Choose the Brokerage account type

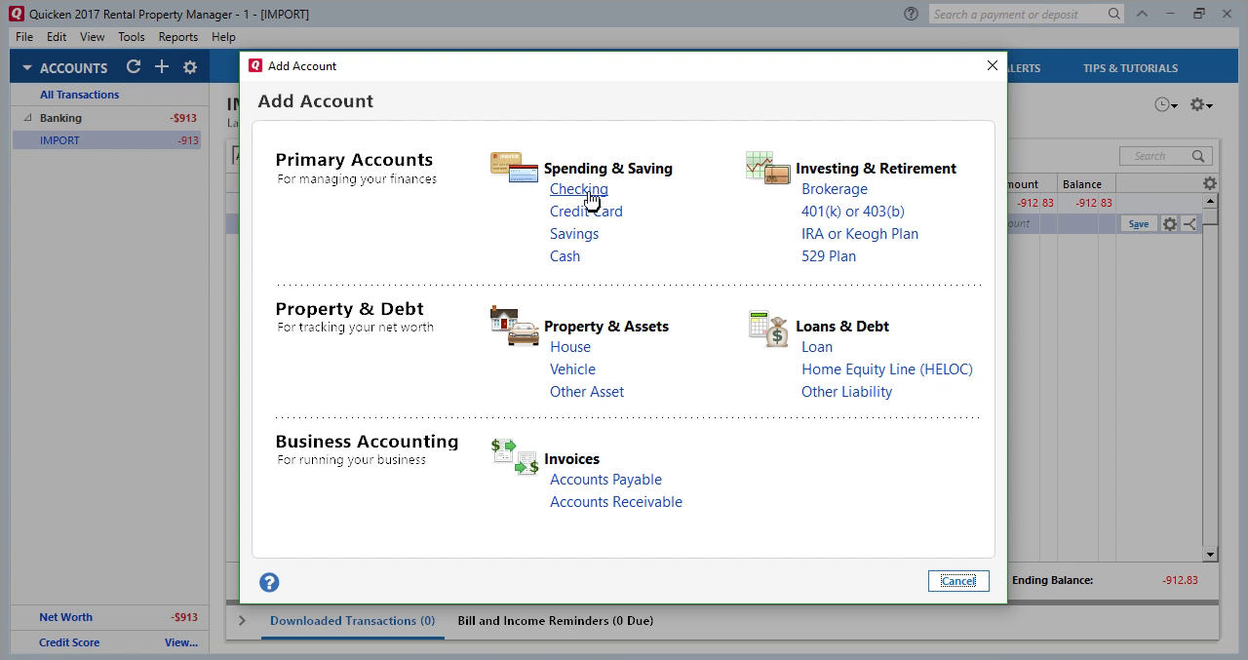pos(835,189)
